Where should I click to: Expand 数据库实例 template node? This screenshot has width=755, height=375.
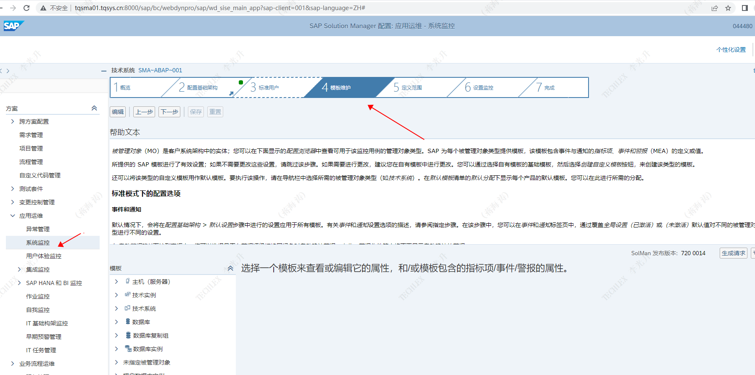116,349
